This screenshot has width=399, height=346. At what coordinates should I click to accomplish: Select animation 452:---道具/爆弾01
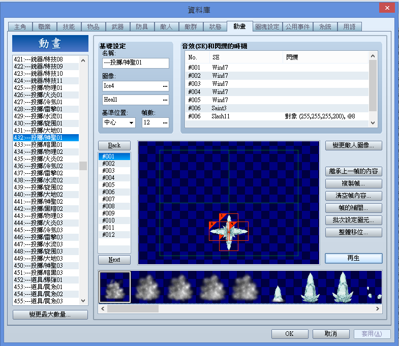pos(46,280)
